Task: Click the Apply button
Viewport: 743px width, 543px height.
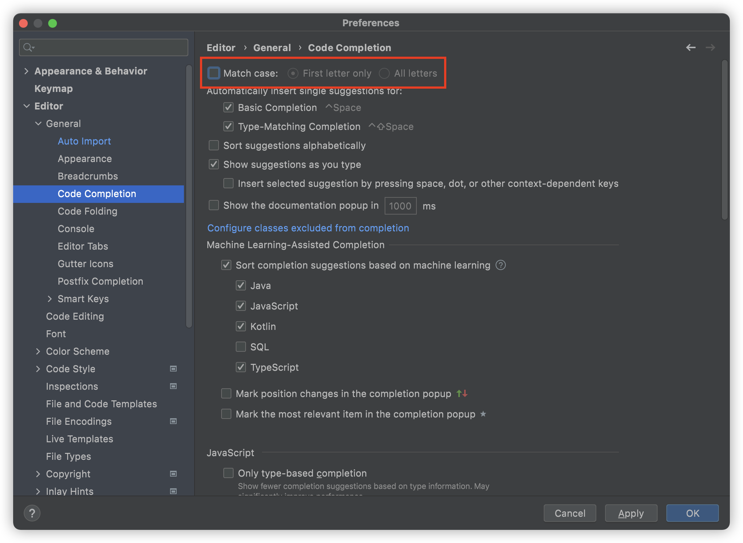Action: click(631, 513)
